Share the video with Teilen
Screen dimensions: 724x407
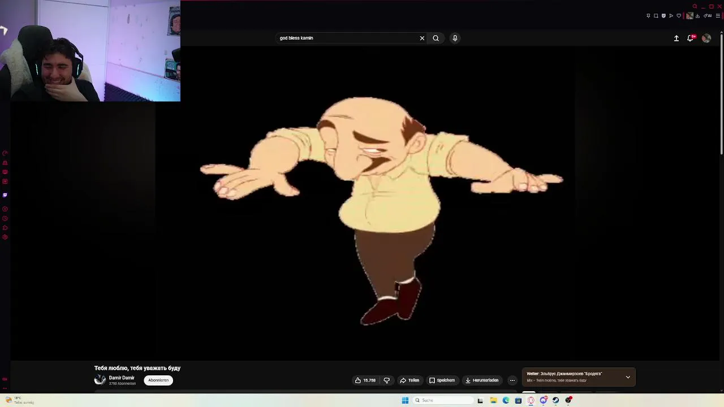pos(410,380)
